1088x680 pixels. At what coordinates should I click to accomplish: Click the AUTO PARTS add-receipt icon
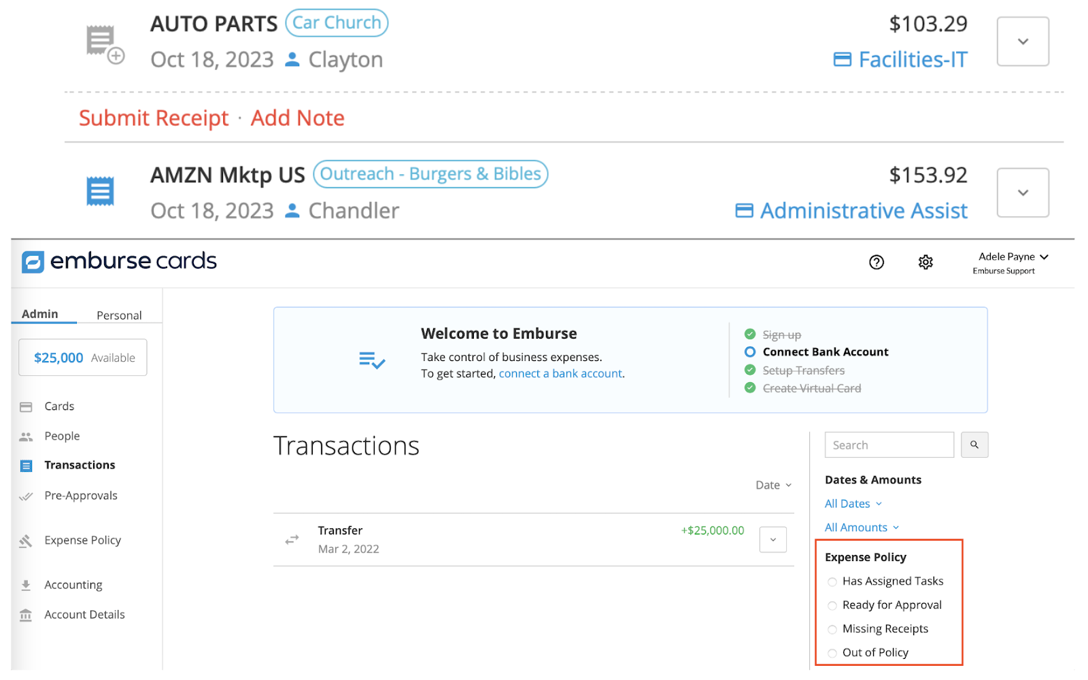coord(105,45)
